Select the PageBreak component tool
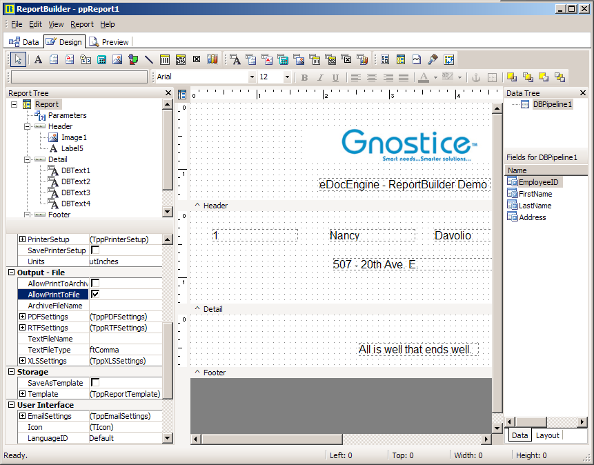 417,59
